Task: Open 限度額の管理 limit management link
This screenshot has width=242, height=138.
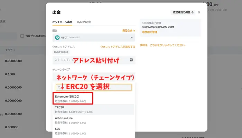Action: pos(150,32)
